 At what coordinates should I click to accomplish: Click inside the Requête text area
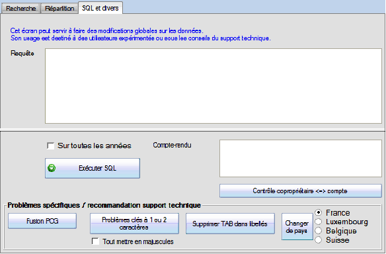[x=213, y=86]
